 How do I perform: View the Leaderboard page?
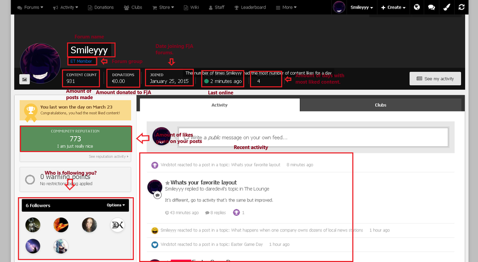tap(250, 7)
